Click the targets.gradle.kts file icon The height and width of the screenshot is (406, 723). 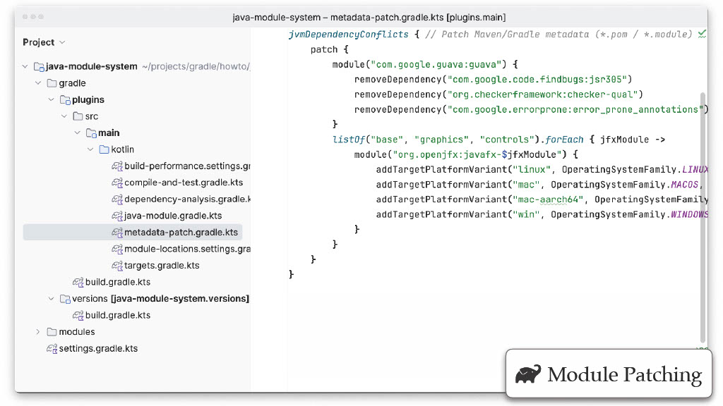click(x=117, y=266)
